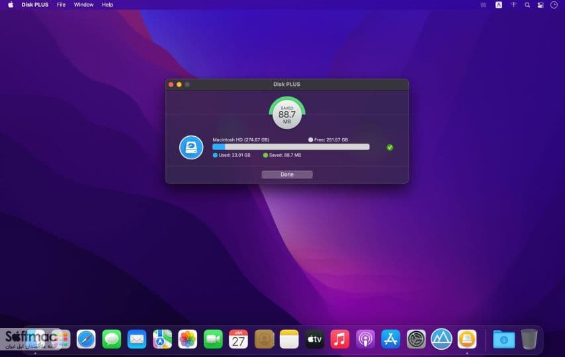This screenshot has width=565, height=357.
Task: Open Safari from the Dock
Action: pyautogui.click(x=86, y=339)
